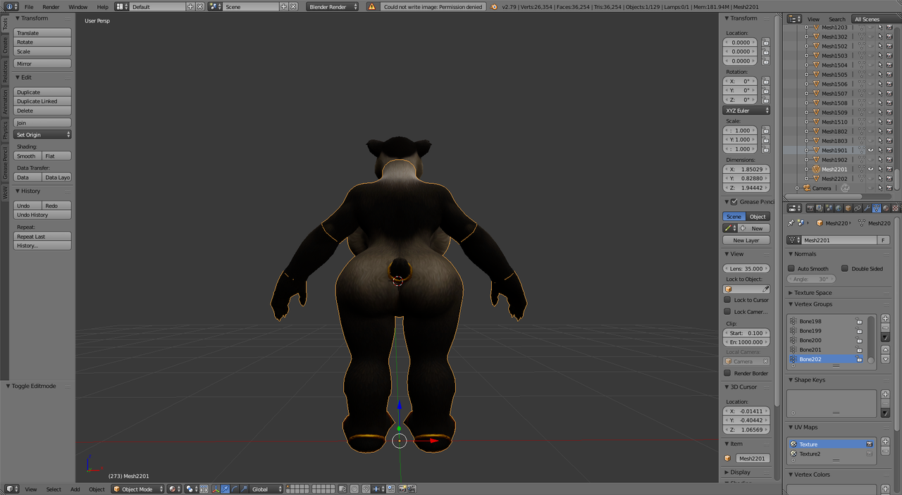
Task: Adjust the Dimensions X 1.85029 field
Action: [x=747, y=169]
